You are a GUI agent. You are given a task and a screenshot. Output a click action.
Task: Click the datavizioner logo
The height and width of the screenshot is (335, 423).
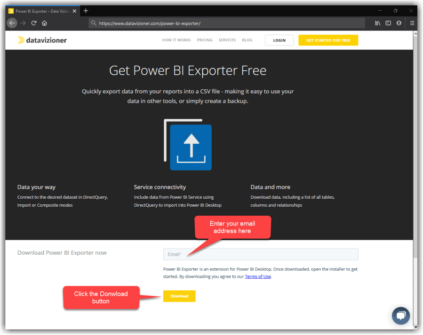[x=42, y=40]
